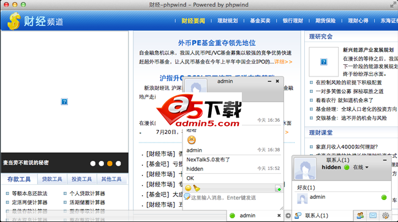This screenshot has width=398, height=222.
Task: Click the broken image placeholder in slideshow
Action: click(64, 102)
